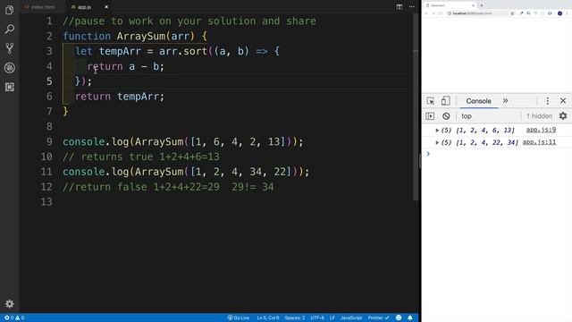Click line number 9 in the gutter
The width and height of the screenshot is (572, 322).
49,141
